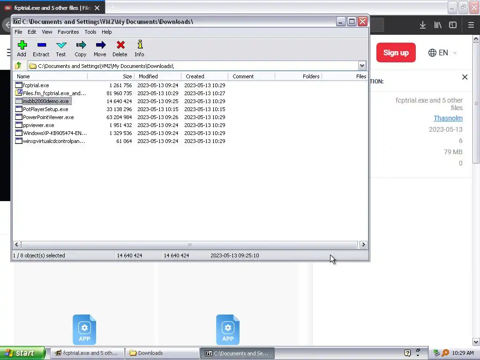This screenshot has width=480, height=360.
Task: Select the PotPlayerSetup.exe file name
Action: click(x=45, y=109)
